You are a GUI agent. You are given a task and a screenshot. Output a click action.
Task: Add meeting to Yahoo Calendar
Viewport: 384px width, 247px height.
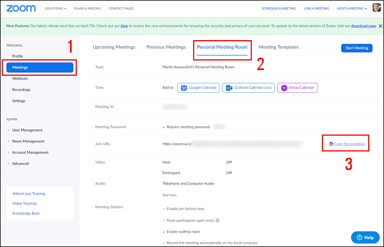point(298,88)
